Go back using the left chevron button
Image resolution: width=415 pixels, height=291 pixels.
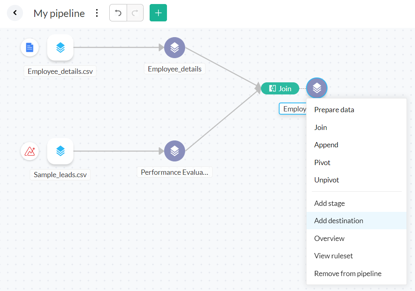(x=15, y=13)
